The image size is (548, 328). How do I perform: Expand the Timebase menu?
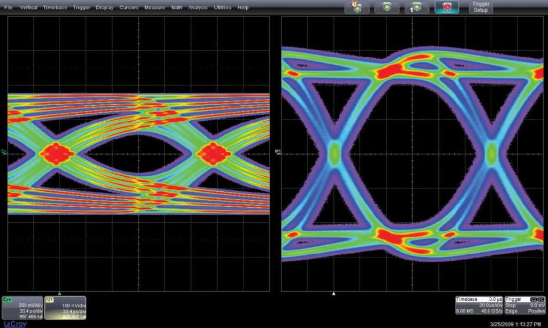(54, 8)
